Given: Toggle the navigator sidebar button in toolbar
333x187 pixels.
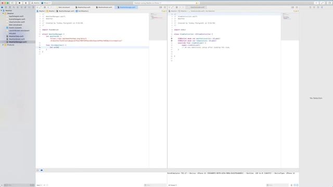Looking at the screenshot, I should (12, 3).
